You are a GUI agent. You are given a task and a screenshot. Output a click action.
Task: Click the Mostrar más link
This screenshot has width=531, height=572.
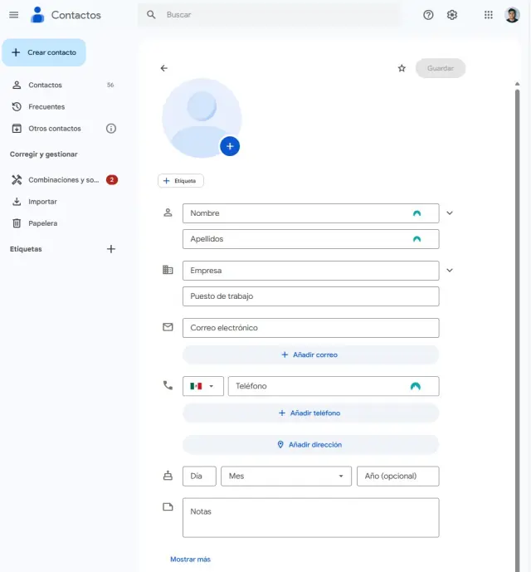(190, 560)
